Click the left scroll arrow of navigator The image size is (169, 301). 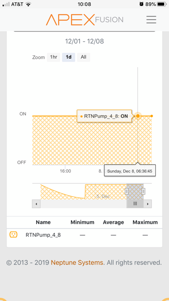click(x=36, y=204)
